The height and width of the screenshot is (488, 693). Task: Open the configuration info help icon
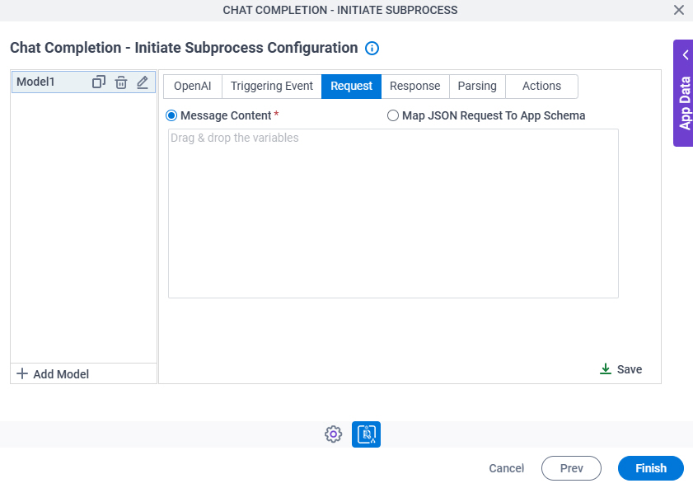click(372, 48)
